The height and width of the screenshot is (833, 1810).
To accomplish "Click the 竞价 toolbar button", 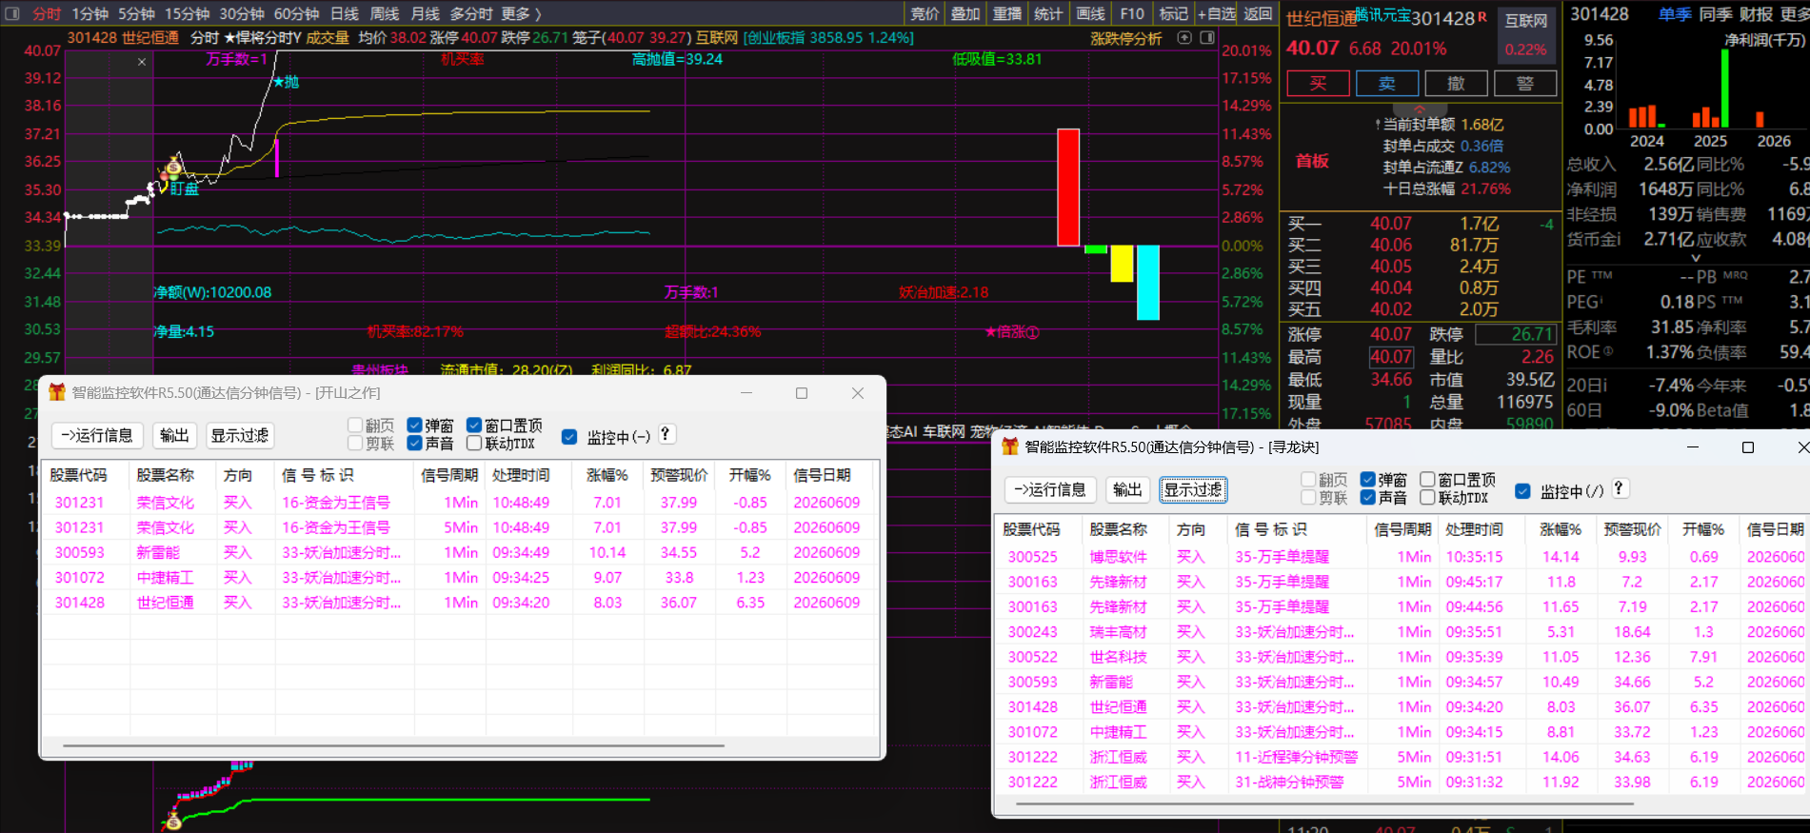I will tap(925, 13).
